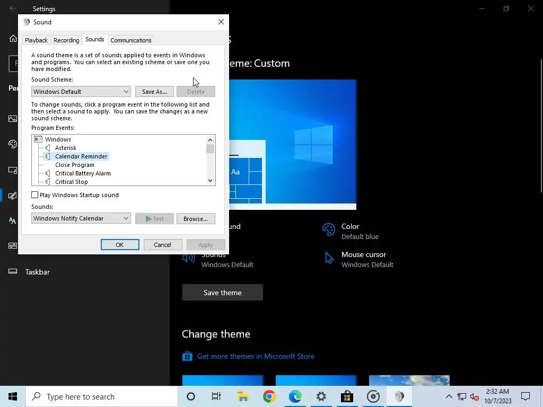Open the Sound Scheme dropdown
The height and width of the screenshot is (407, 543).
click(x=81, y=91)
